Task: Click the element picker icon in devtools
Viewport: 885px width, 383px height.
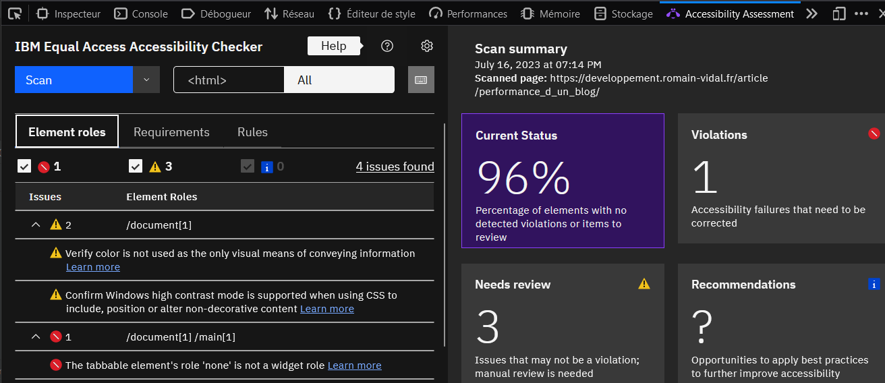Action: (15, 13)
